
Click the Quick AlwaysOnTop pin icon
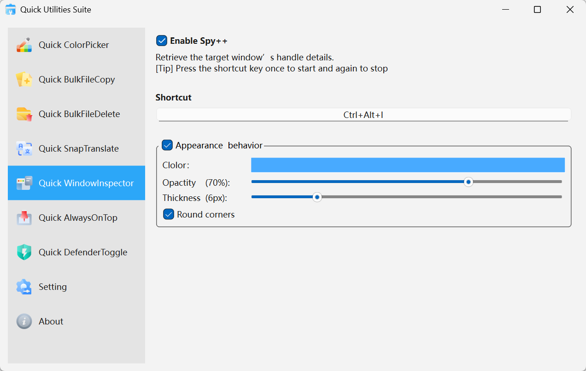coord(24,218)
